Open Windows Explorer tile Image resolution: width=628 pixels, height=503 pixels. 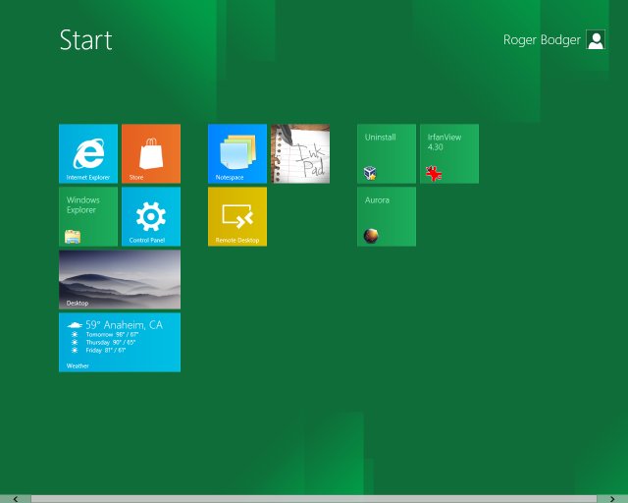[x=88, y=216]
